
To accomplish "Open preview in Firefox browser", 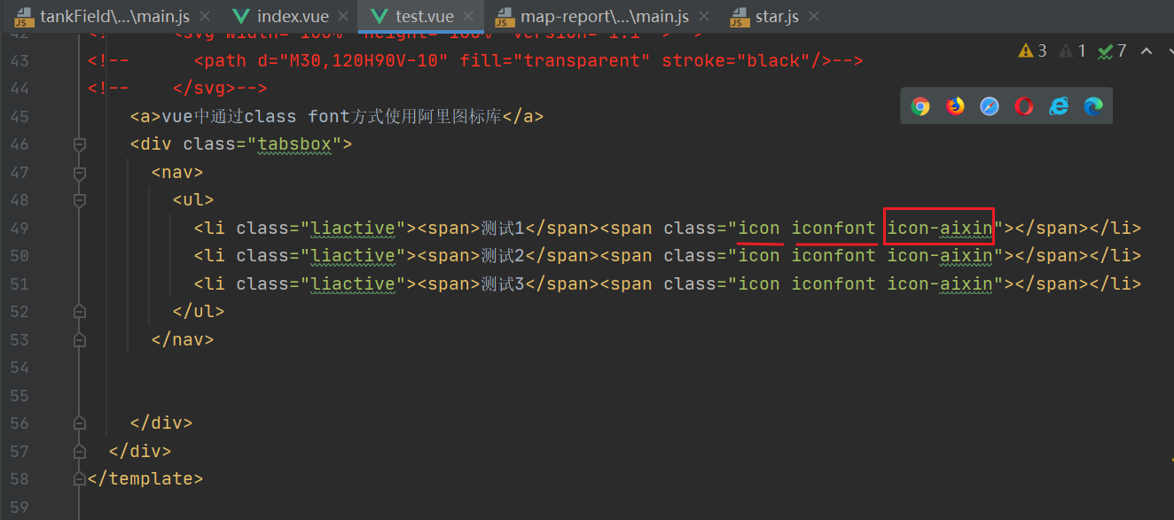I will click(x=955, y=106).
